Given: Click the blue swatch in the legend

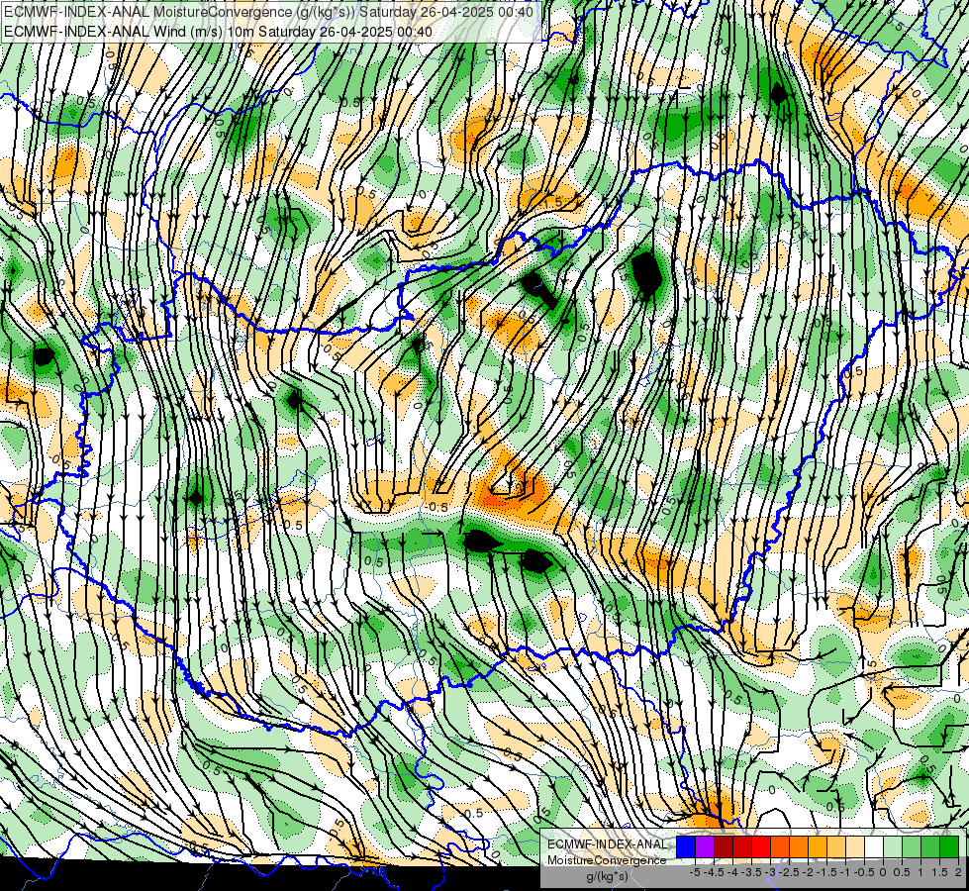Looking at the screenshot, I should tap(686, 847).
